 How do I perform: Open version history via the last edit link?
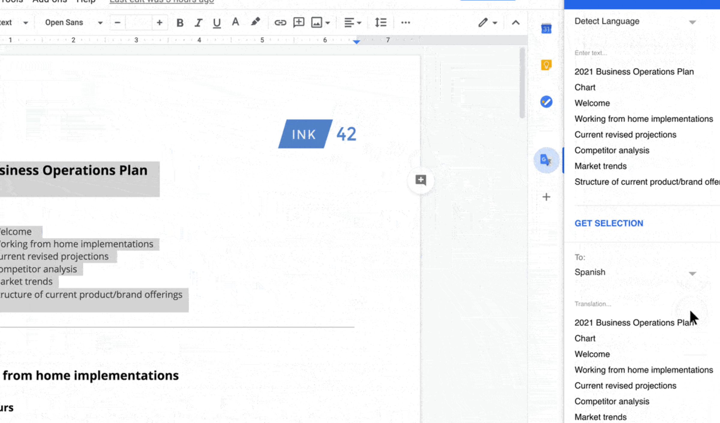click(161, 1)
